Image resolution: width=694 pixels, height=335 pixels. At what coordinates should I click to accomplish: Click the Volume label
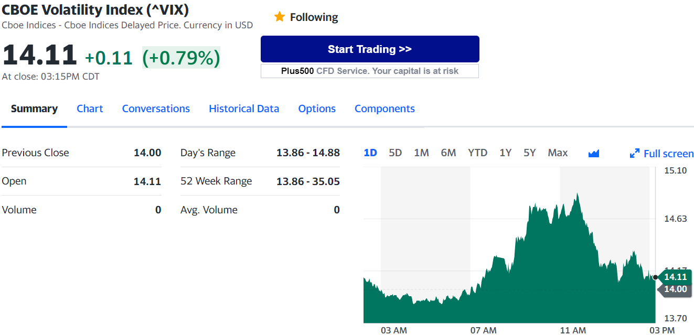19,210
